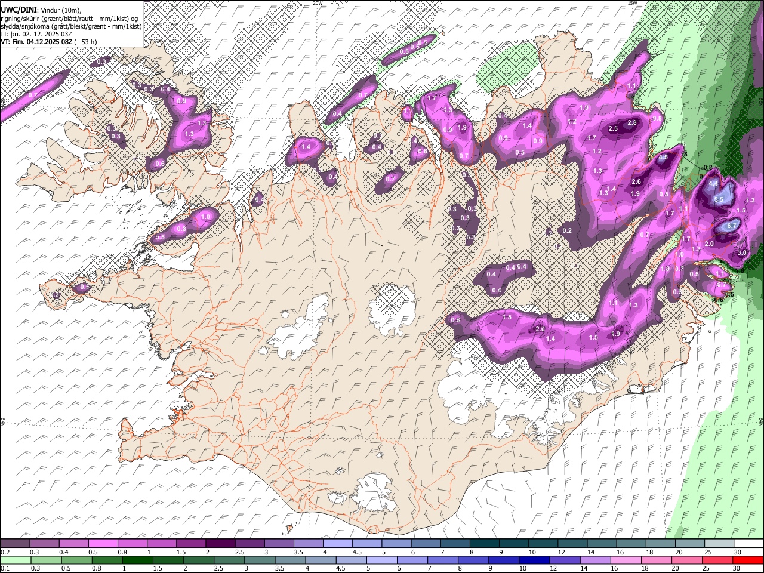Click the 'slydda/snjókoma' legend description line

[71, 26]
